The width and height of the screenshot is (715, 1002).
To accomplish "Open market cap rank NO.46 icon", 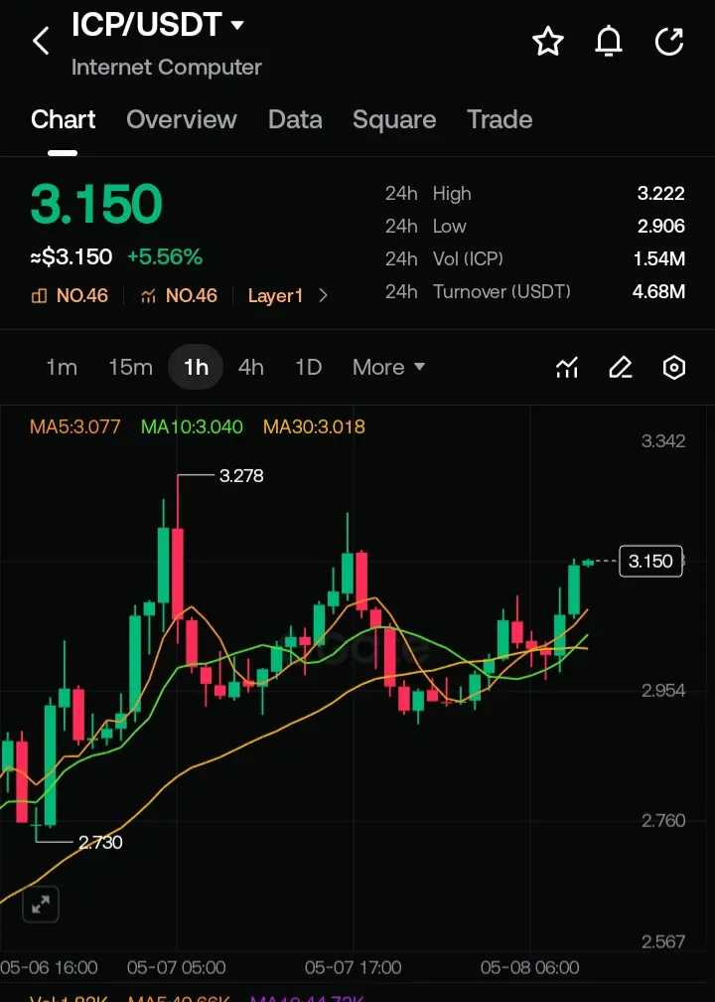I will (39, 296).
